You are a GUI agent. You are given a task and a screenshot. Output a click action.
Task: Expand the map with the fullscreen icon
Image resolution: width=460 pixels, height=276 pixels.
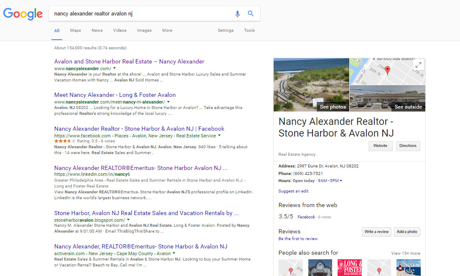418,65
